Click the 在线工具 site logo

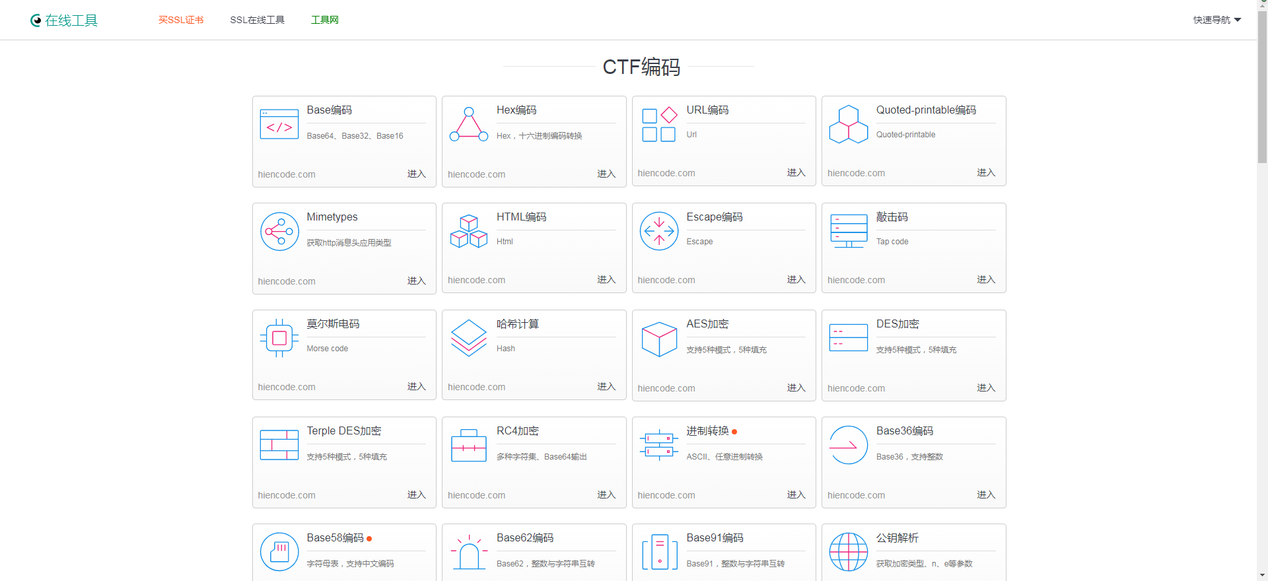tap(64, 20)
